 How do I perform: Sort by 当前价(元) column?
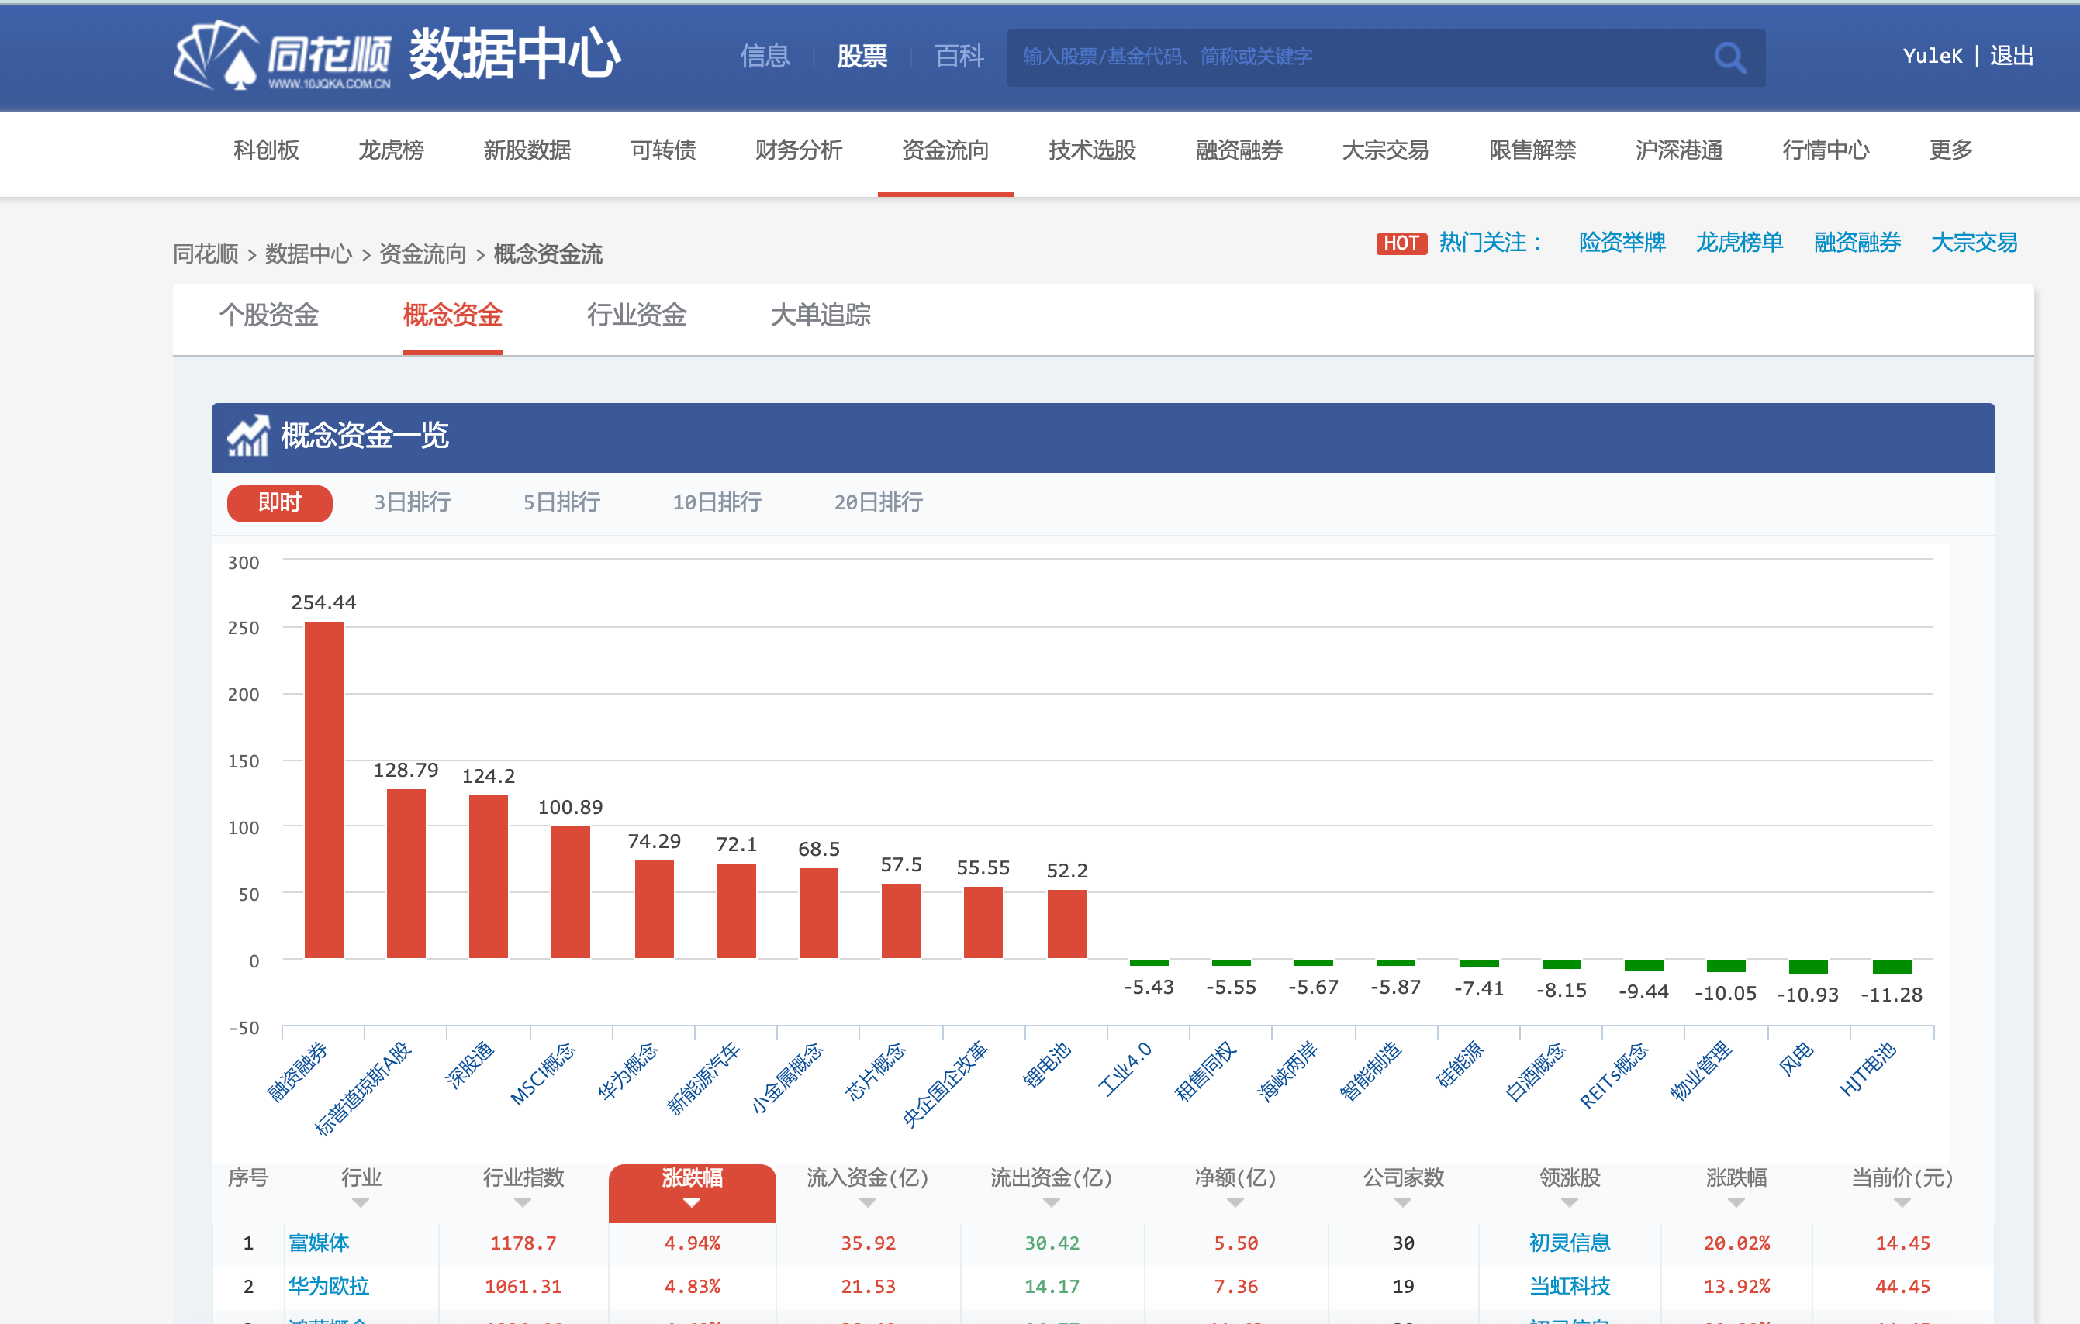pos(1902,1202)
